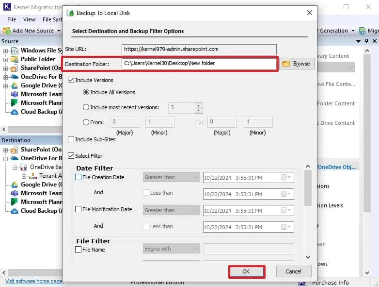This screenshot has height=287, width=379.
Task: Increase the most recent versions count
Action: [x=198, y=105]
